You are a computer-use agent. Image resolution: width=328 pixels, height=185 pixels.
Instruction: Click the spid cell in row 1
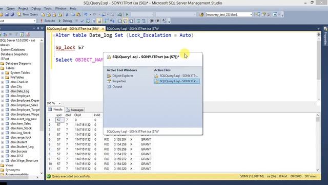(x=59, y=120)
